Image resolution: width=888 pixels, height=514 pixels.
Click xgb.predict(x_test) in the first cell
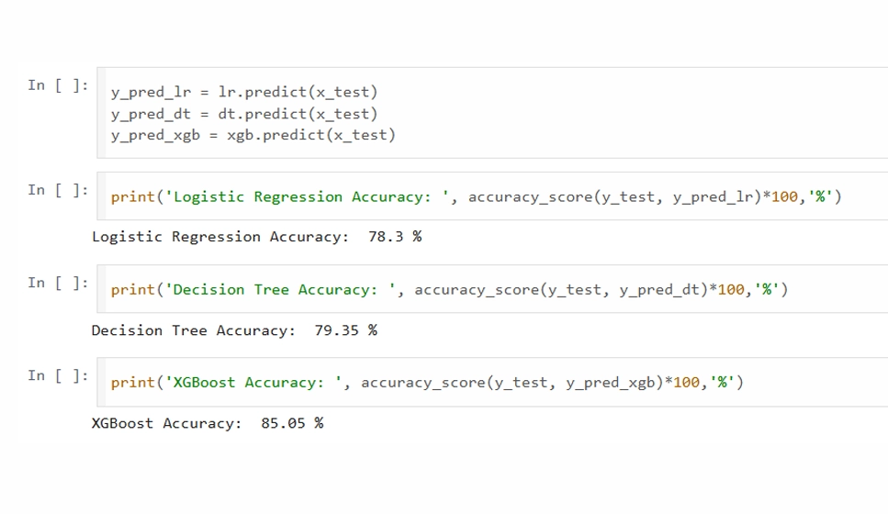pos(311,135)
